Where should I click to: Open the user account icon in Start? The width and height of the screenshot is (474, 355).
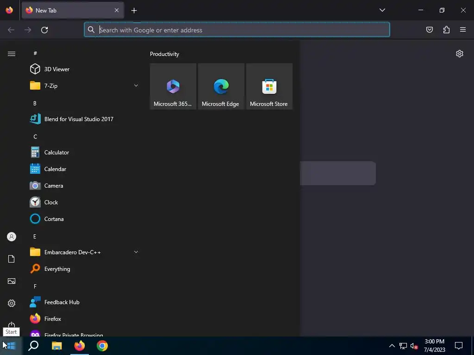(x=12, y=237)
